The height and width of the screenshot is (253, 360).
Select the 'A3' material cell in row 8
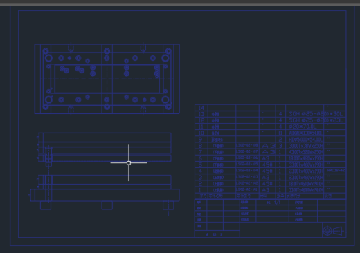269,146
